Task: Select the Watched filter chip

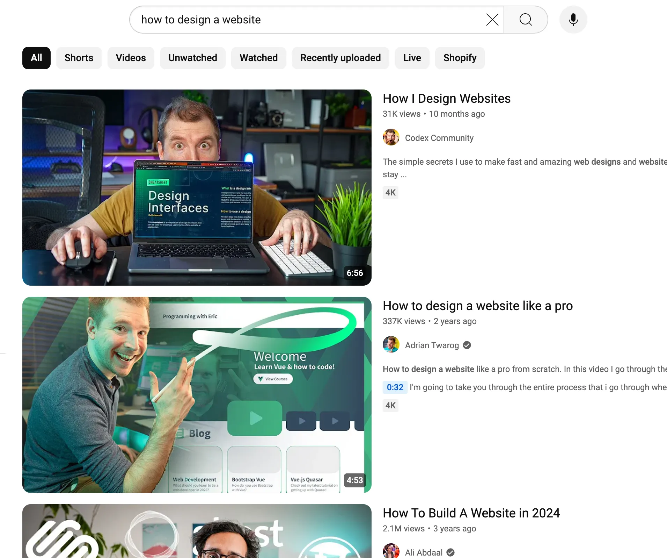Action: (x=259, y=58)
